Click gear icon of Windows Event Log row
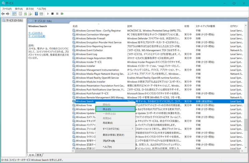Viewport: 249px width, 163px height. 74,54
